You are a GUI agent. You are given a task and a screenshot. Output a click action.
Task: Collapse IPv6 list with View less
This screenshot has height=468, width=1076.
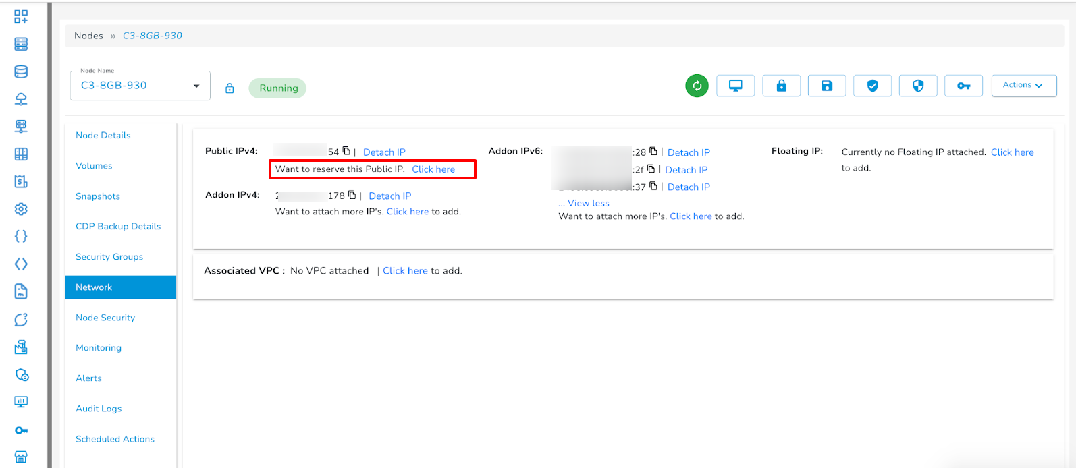(588, 203)
